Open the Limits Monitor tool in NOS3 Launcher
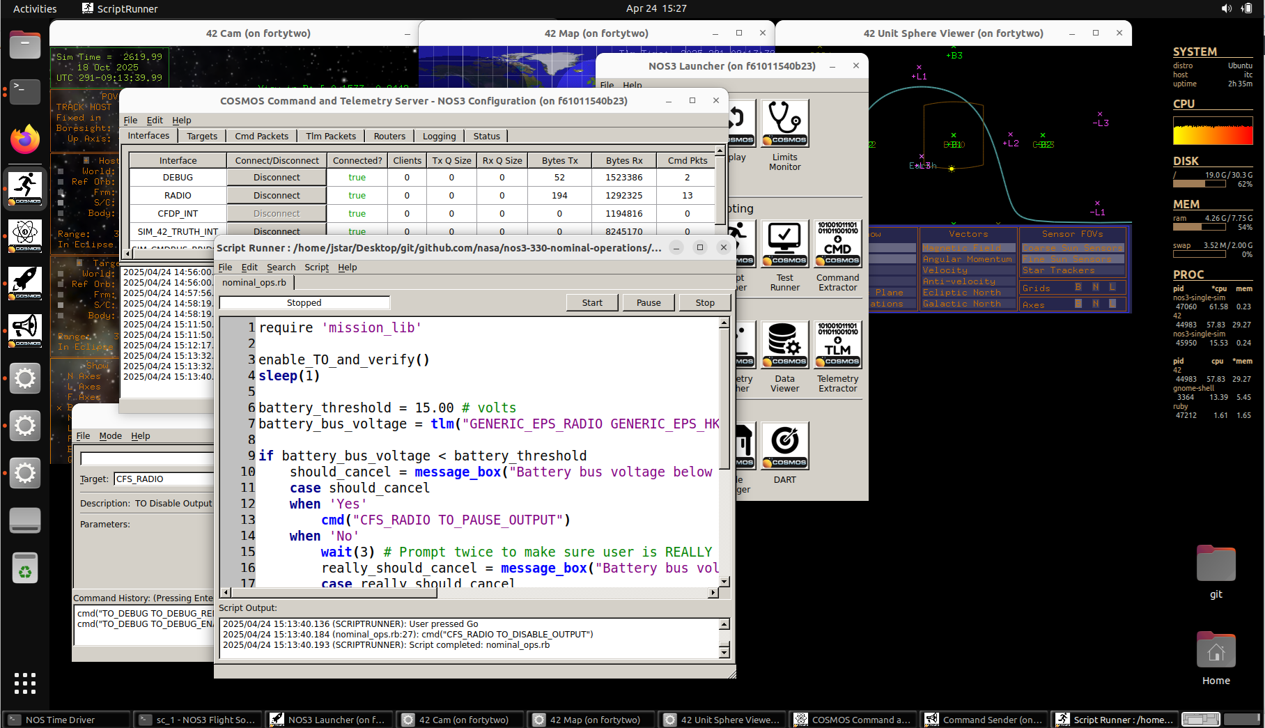Image resolution: width=1265 pixels, height=728 pixels. click(x=785, y=123)
